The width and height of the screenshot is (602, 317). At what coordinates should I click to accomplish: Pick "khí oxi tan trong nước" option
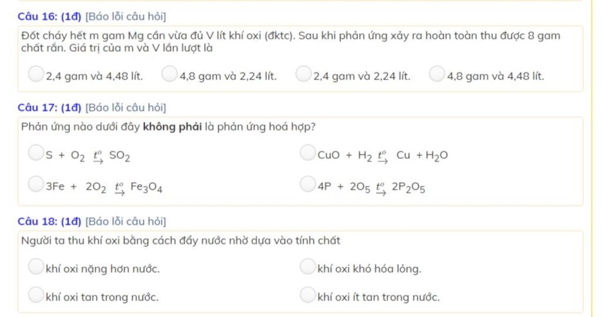coord(36,295)
